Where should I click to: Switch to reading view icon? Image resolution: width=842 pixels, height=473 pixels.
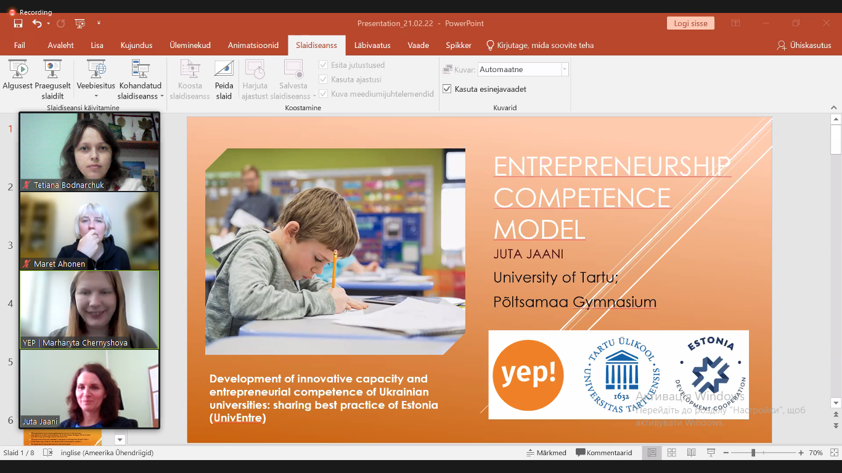691,453
